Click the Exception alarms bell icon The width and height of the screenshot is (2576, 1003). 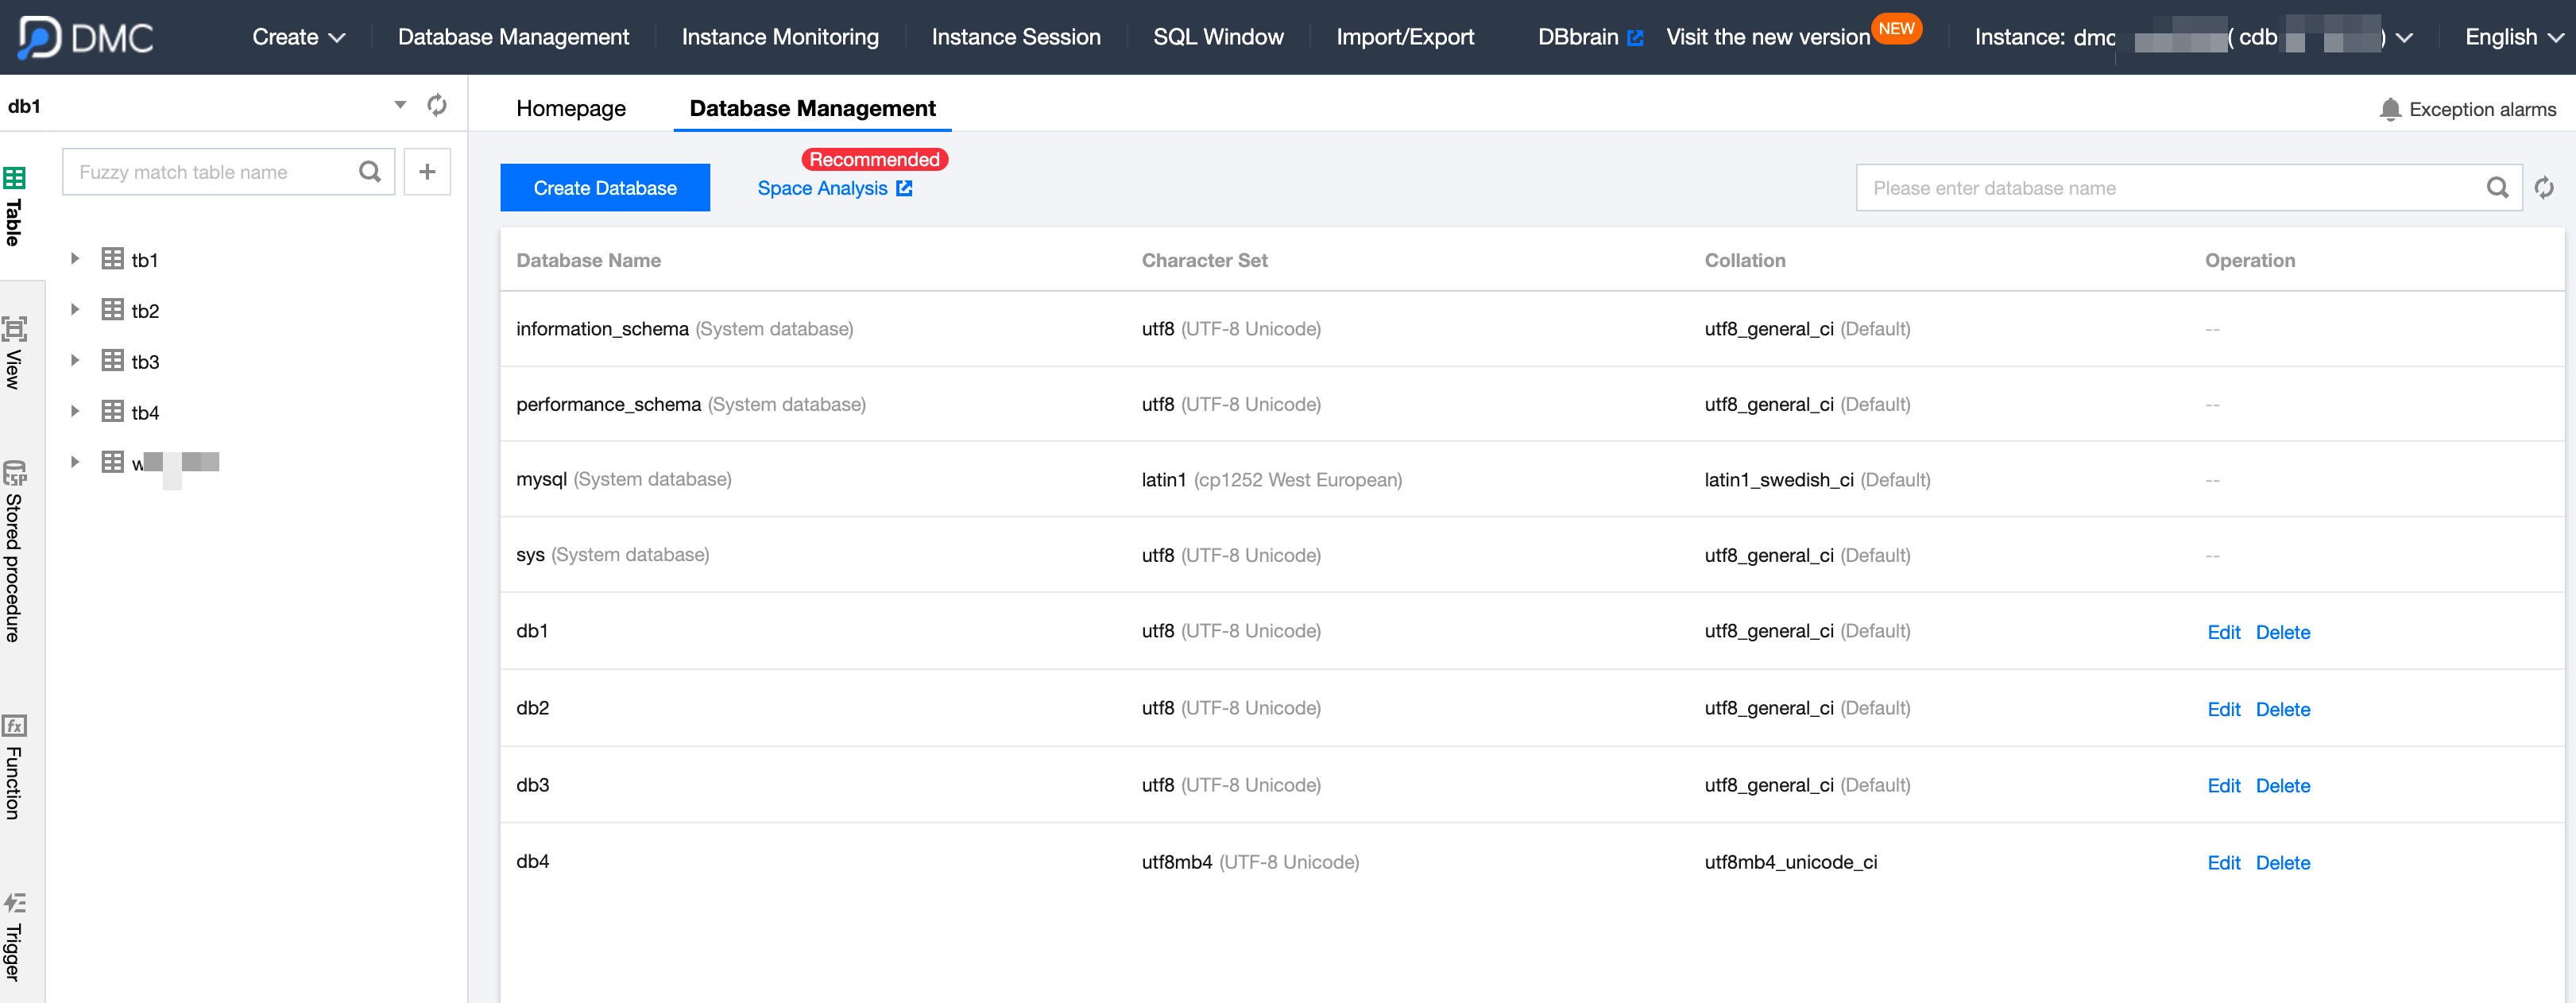(x=2390, y=109)
